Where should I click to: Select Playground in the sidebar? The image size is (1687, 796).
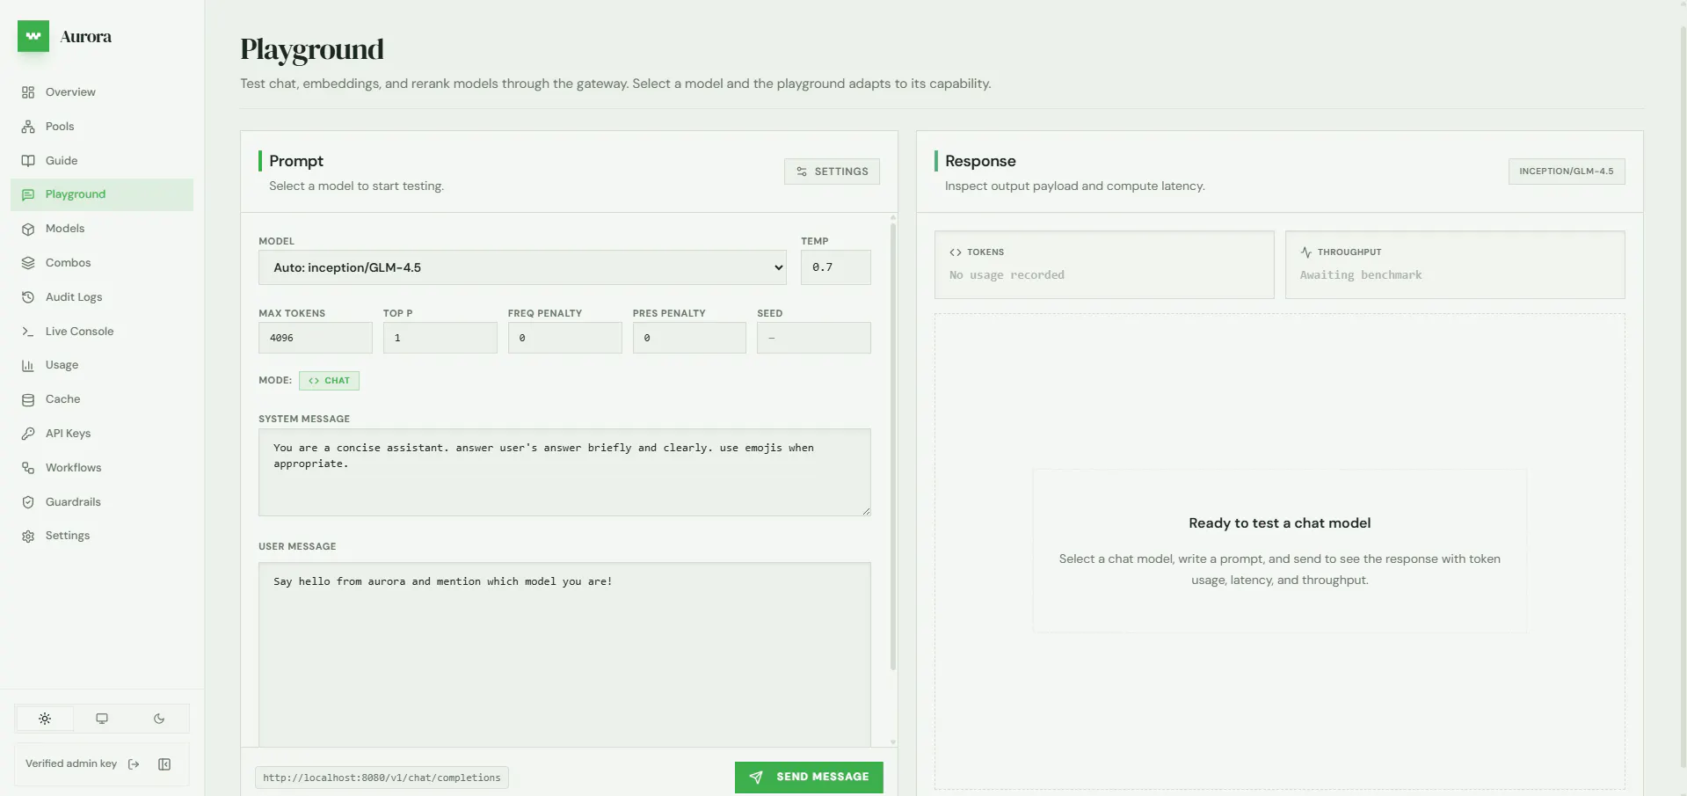(x=102, y=194)
